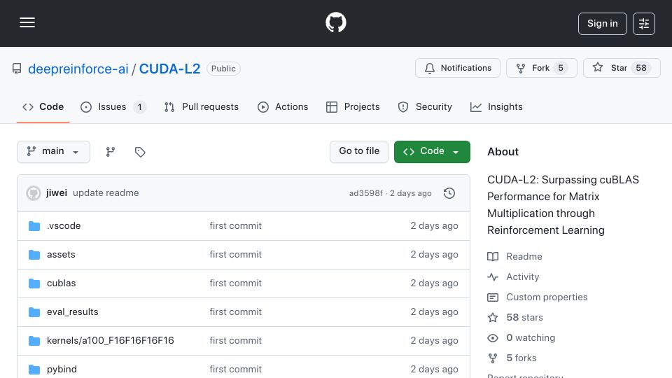
Task: Open the appearance settings sliders icon
Action: tap(644, 24)
